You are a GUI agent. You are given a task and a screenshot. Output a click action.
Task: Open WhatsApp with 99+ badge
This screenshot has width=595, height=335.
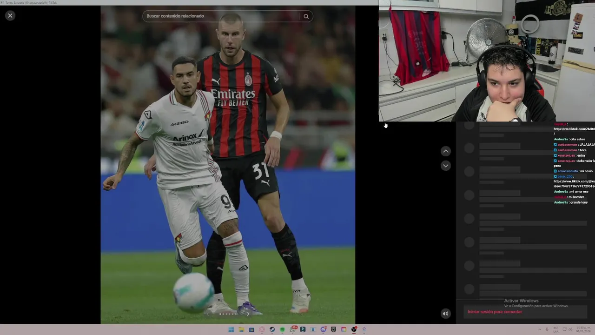point(293,329)
